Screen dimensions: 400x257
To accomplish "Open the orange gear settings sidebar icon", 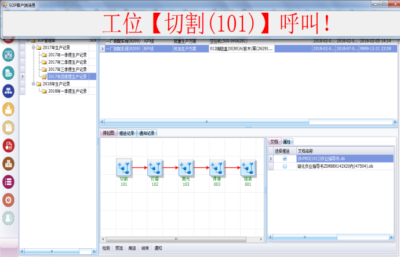I will 9,200.
